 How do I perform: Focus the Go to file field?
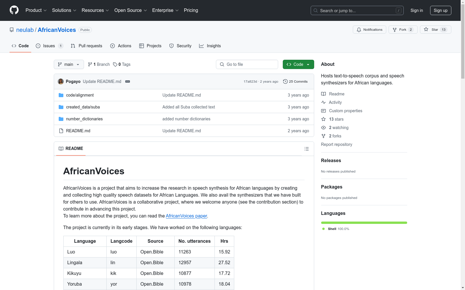coord(247,64)
